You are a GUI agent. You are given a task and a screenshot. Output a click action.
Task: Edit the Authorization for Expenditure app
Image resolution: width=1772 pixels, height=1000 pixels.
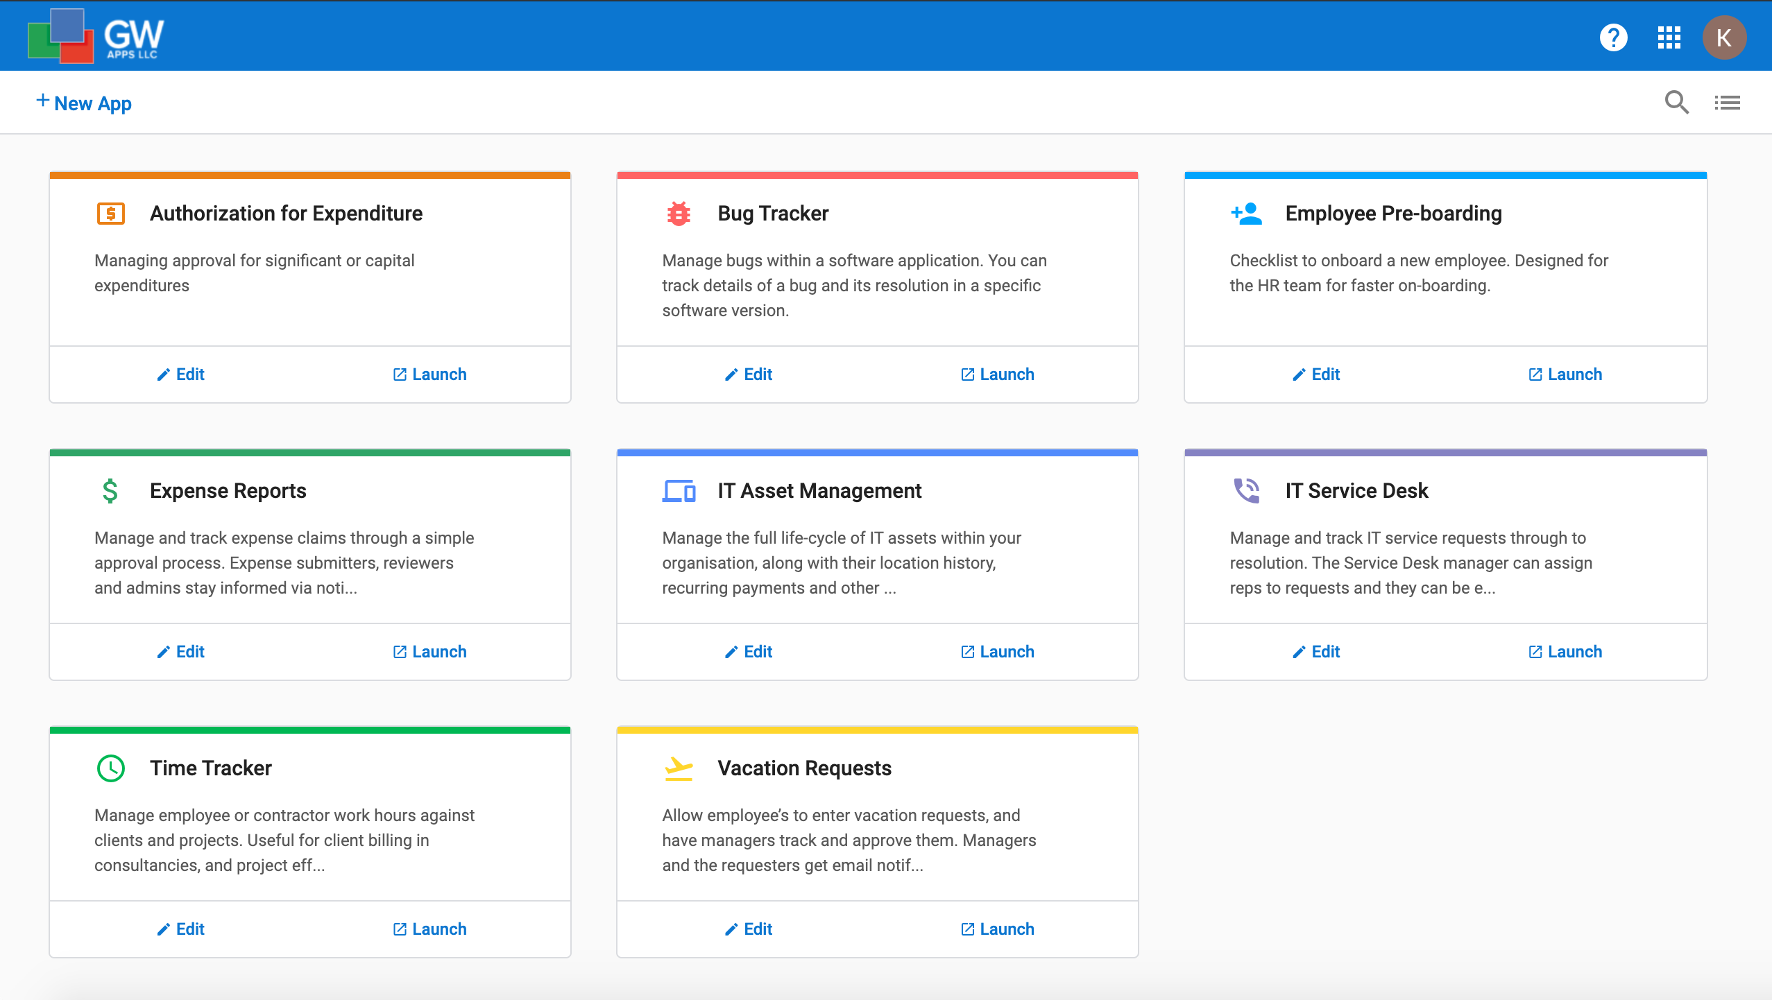click(x=180, y=374)
